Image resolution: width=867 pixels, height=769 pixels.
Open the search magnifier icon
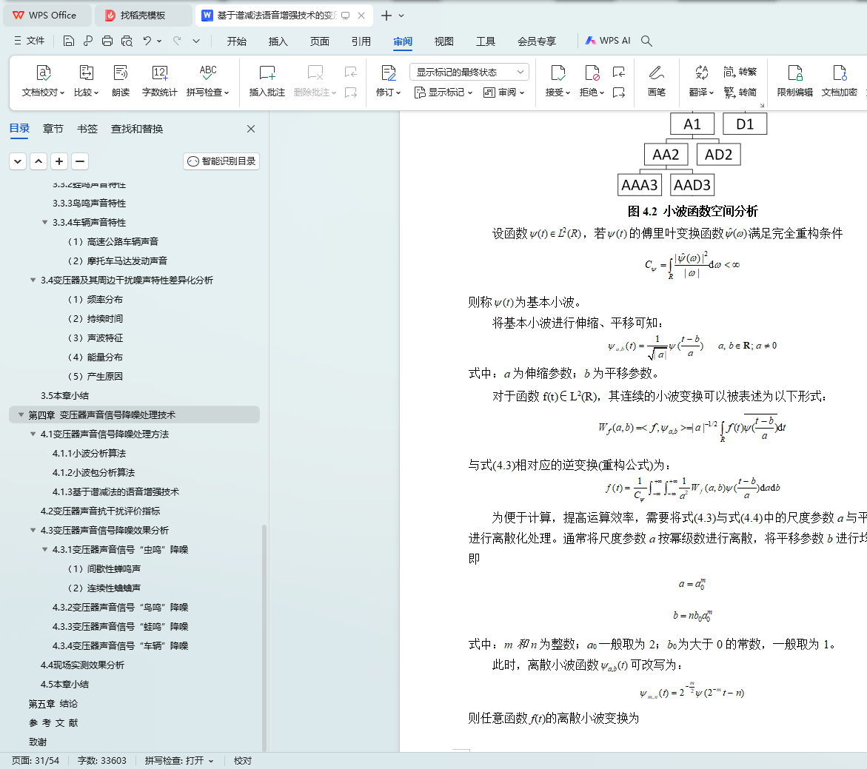coord(646,41)
